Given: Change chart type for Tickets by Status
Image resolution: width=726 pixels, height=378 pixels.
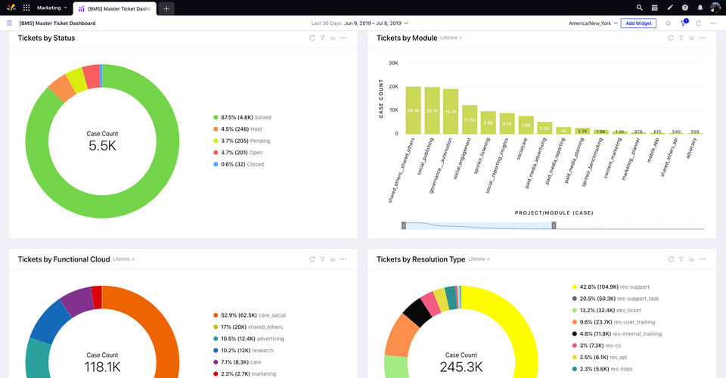Looking at the screenshot, I should [x=333, y=38].
